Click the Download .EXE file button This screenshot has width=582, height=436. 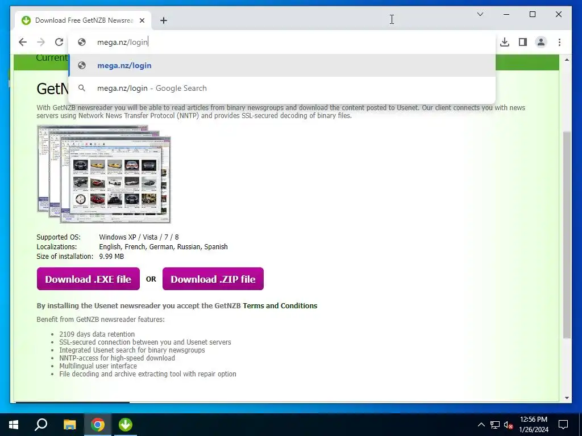tap(88, 279)
